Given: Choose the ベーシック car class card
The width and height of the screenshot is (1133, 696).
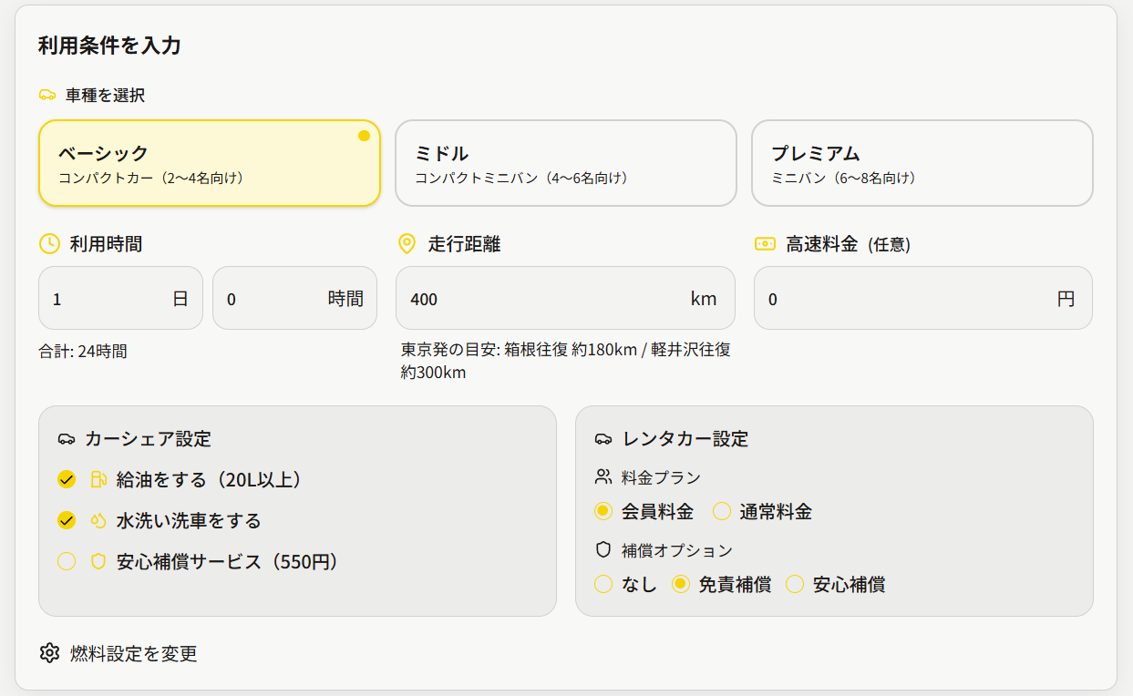Looking at the screenshot, I should tap(210, 163).
